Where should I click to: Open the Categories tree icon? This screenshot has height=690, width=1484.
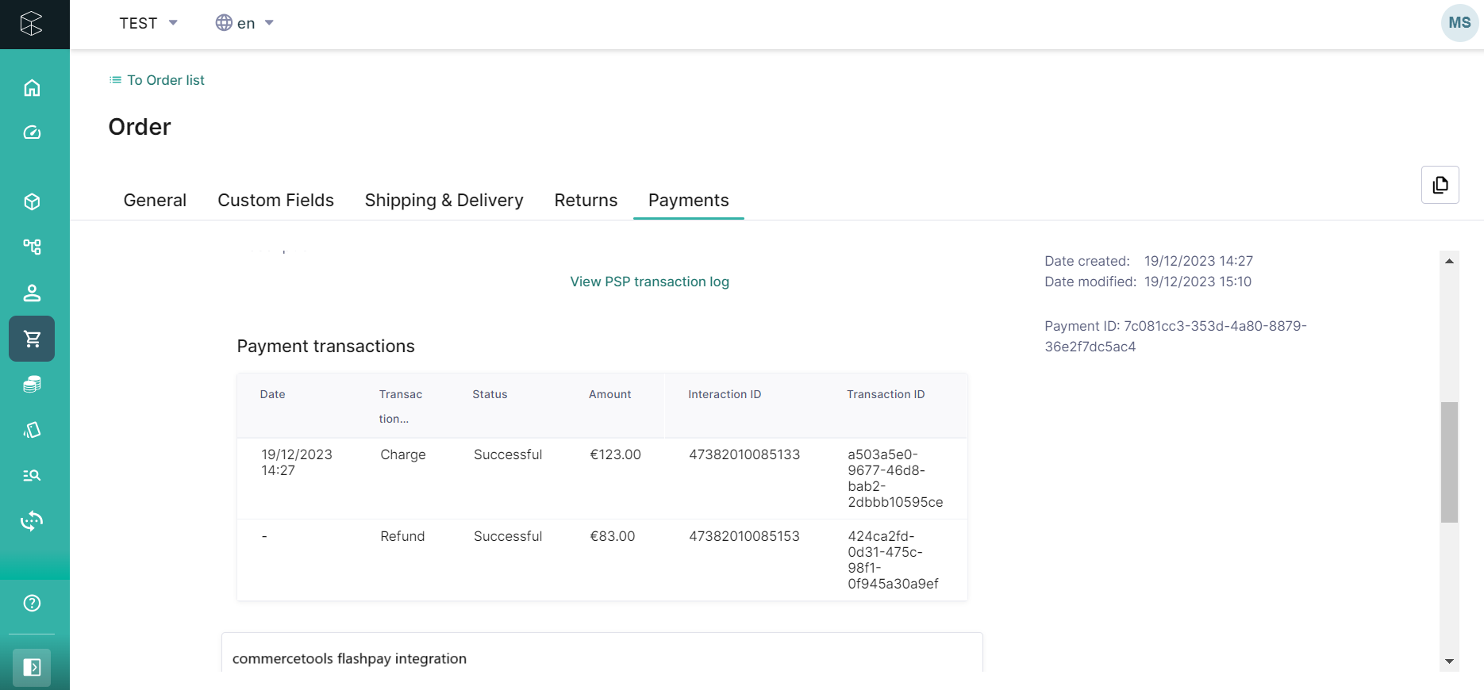coord(32,247)
